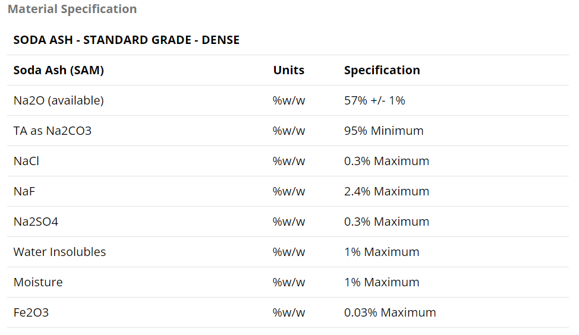
Task: Click the Fe2O3 row label
Action: pyautogui.click(x=31, y=312)
